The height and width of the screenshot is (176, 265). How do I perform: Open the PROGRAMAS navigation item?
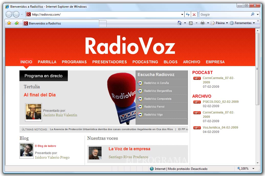point(74,62)
